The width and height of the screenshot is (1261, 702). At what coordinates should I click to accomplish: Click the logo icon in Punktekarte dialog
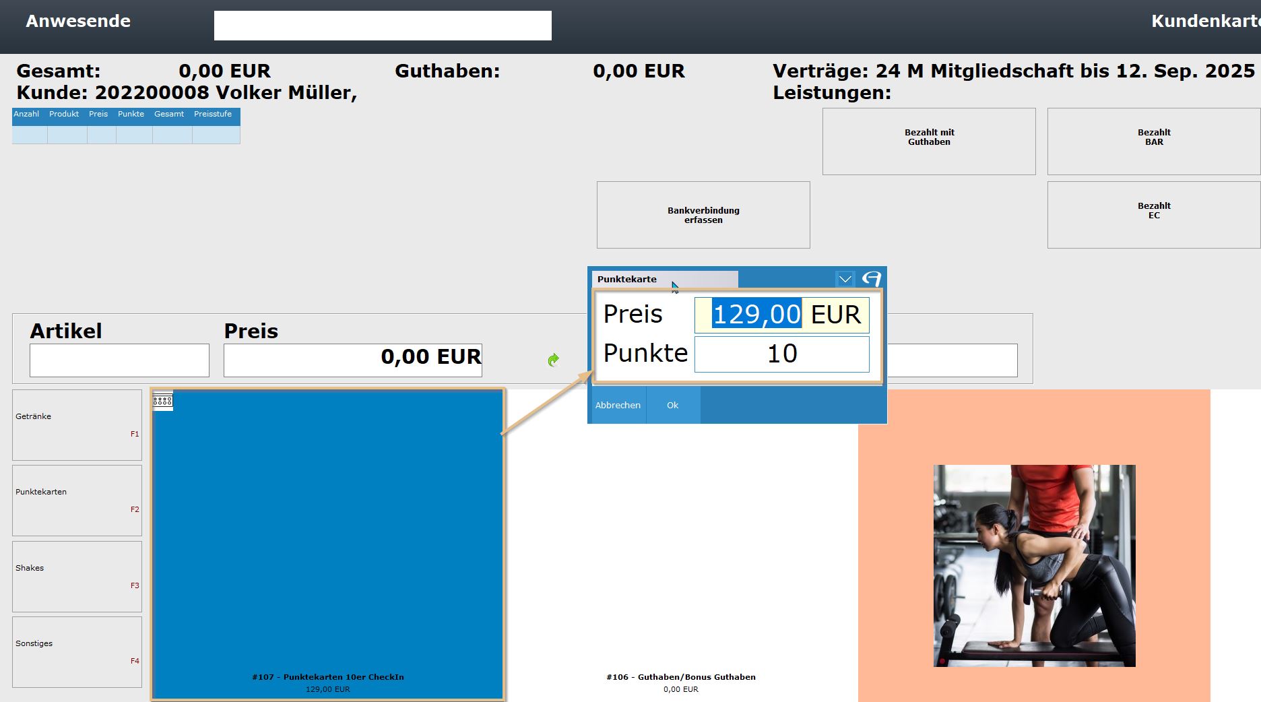pyautogui.click(x=872, y=278)
